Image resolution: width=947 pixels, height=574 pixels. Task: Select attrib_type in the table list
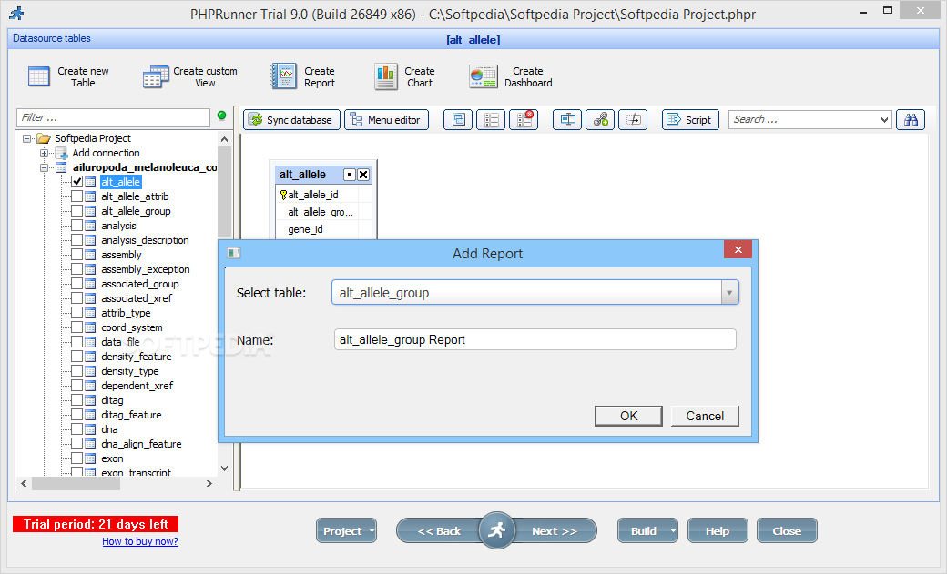click(x=126, y=313)
